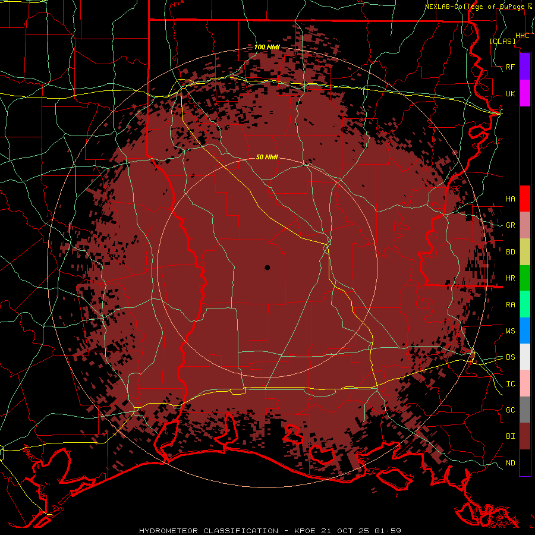This screenshot has width=535, height=535.
Task: Click the 'RA' legend label
Action: pos(511,305)
